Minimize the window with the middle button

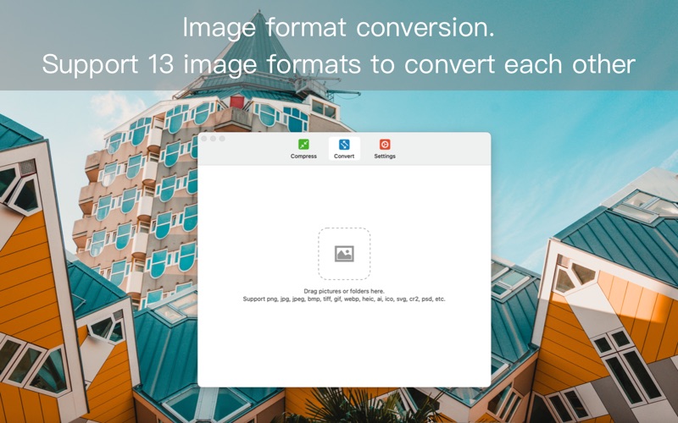point(214,139)
